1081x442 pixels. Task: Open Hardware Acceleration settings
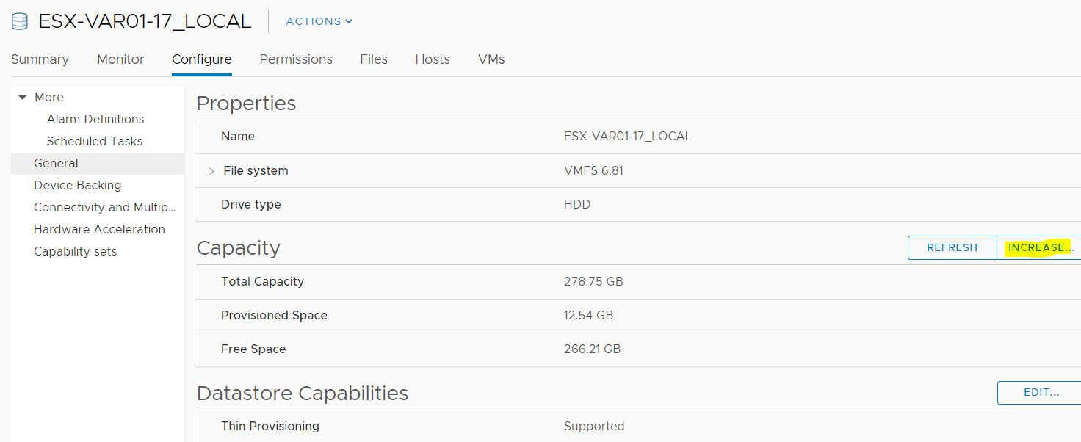(x=99, y=229)
